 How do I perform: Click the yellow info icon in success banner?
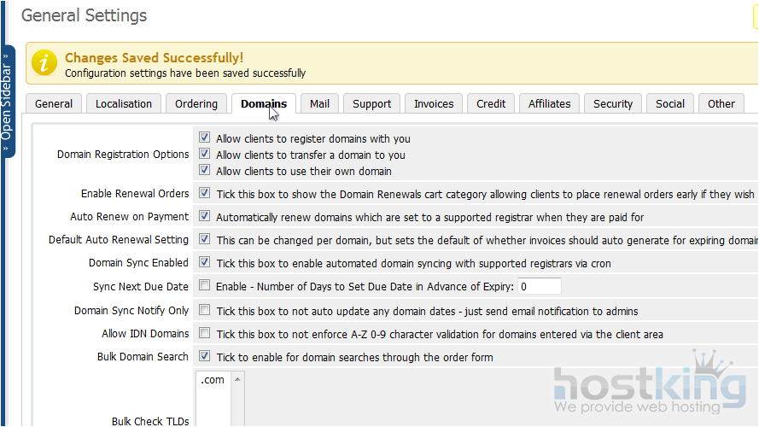(x=44, y=64)
